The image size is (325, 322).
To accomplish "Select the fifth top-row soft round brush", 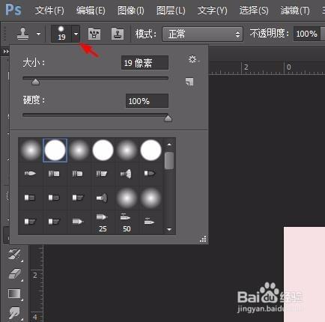I will point(127,151).
